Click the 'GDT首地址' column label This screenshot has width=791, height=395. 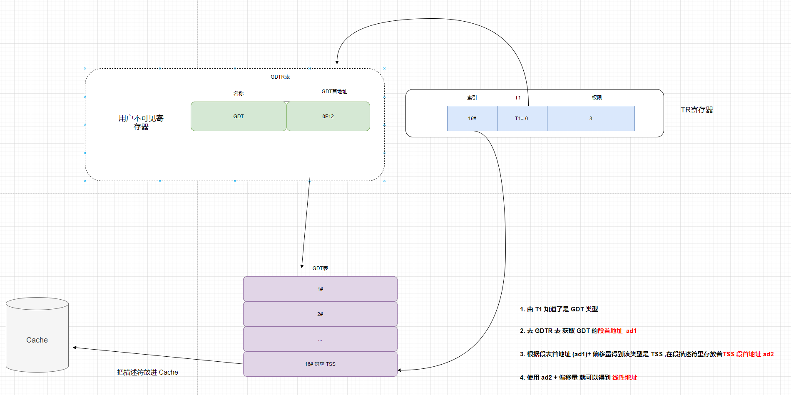(334, 92)
